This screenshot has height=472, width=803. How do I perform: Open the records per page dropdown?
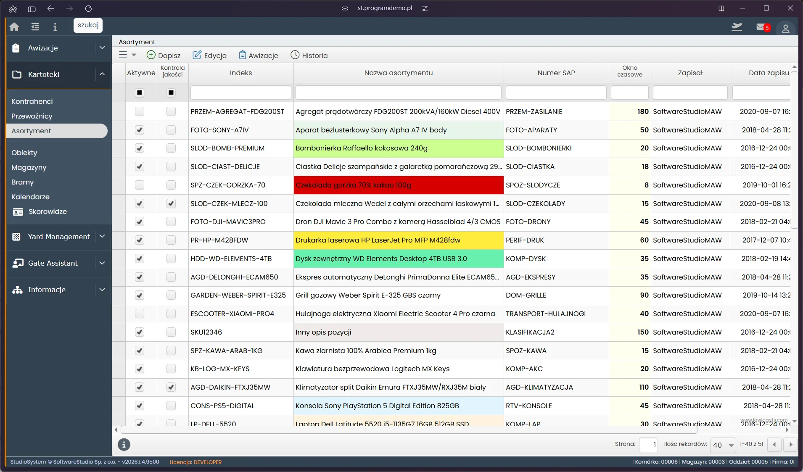pos(723,445)
